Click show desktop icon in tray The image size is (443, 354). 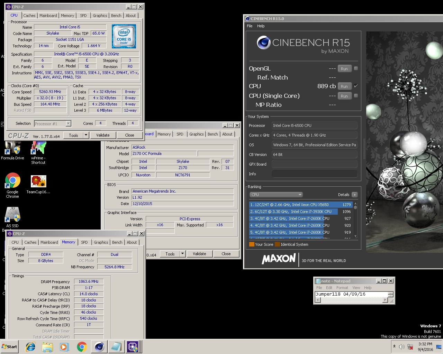coord(439,346)
